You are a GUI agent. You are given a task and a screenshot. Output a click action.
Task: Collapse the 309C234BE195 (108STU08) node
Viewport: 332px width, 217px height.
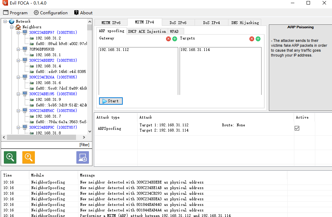[18, 94]
